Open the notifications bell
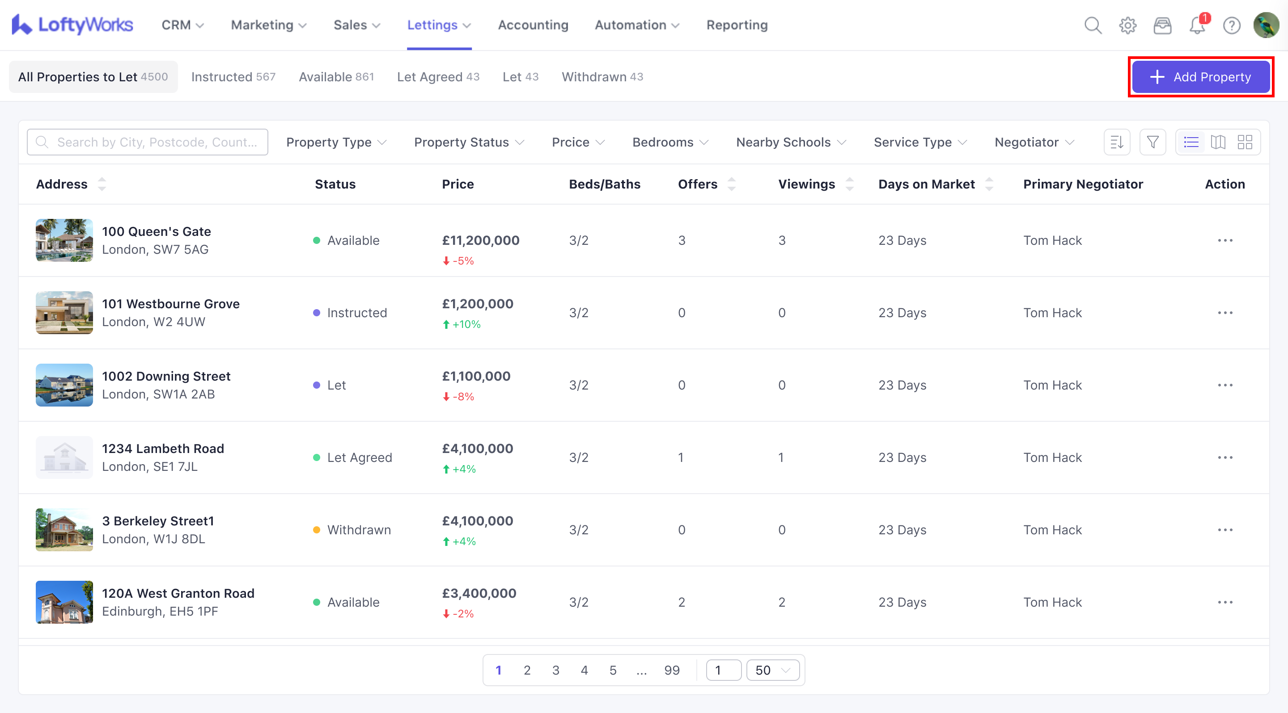Viewport: 1288px width, 713px height. pyautogui.click(x=1197, y=25)
